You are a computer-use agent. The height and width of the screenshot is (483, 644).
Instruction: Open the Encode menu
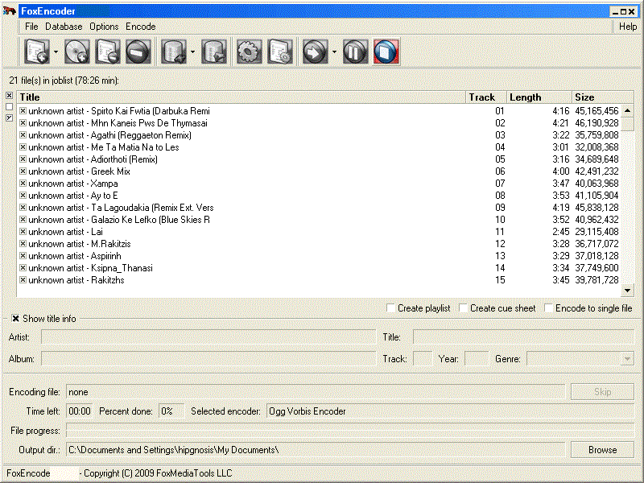[x=141, y=27]
